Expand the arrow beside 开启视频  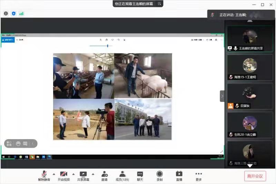click(x=73, y=174)
